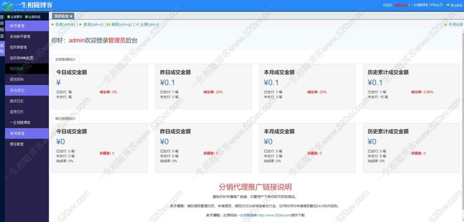The height and width of the screenshot is (222, 464).
Task: Click 成交率: 5.88% text
Action: (422, 92)
